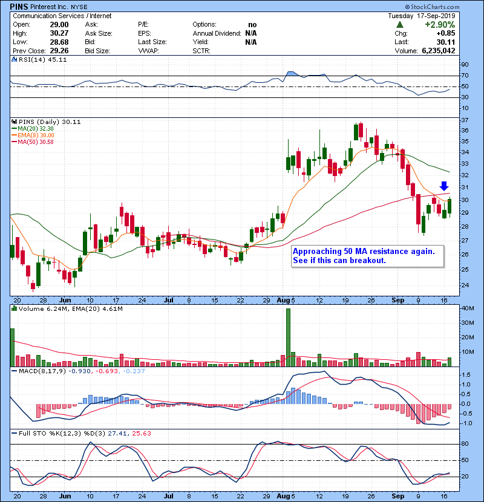Click the 'Yield:' label
The height and width of the screenshot is (502, 484).
tap(200, 42)
